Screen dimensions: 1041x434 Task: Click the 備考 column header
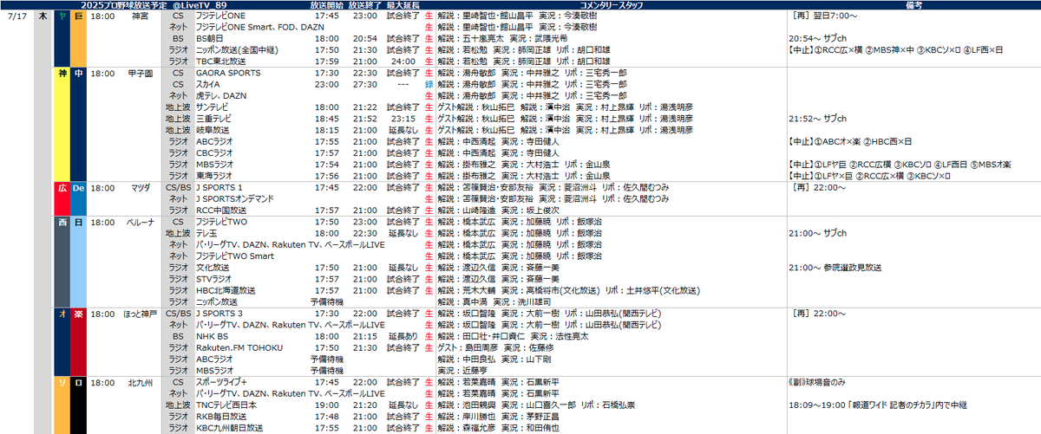pos(913,5)
